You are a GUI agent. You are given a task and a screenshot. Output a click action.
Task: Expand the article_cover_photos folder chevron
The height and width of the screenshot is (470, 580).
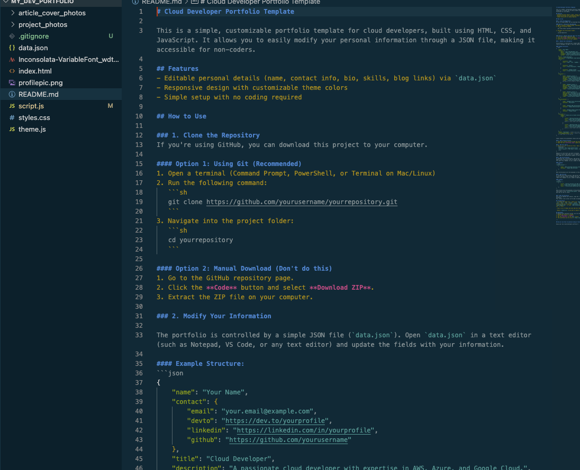tap(13, 13)
